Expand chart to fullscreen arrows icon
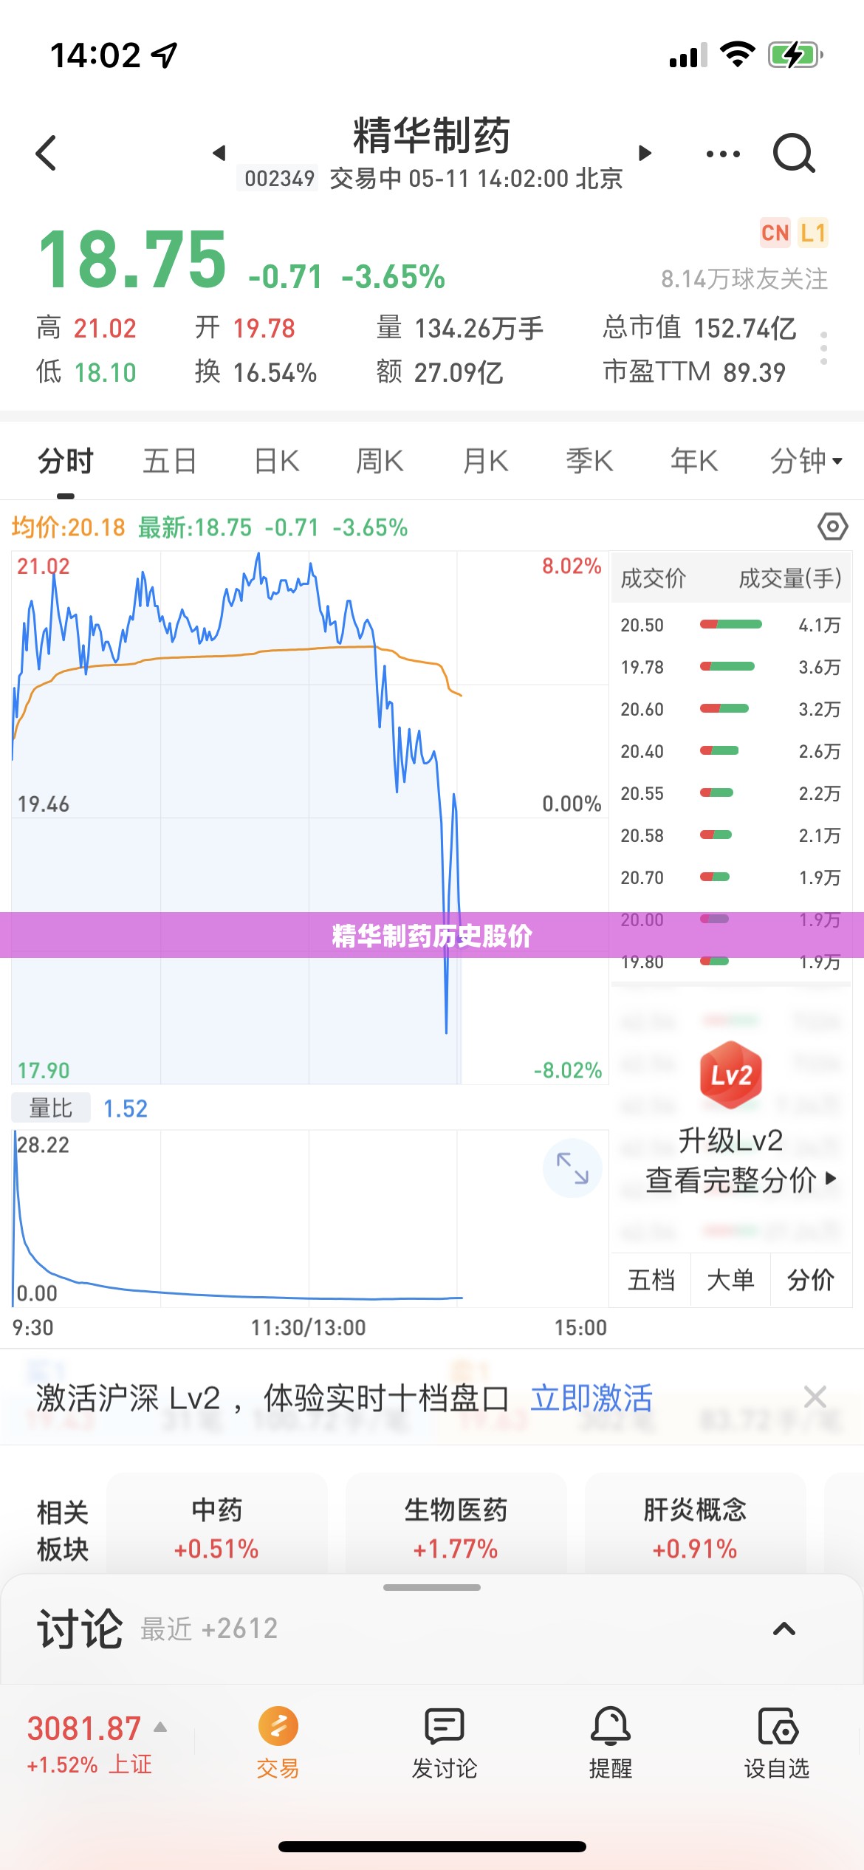This screenshot has height=1870, width=864. click(x=572, y=1168)
